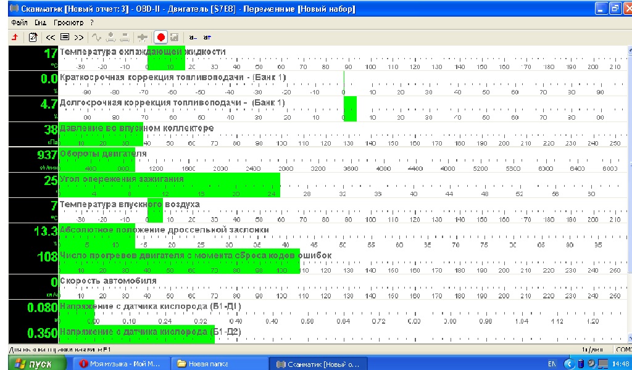Select Число прогревов двигателя row
Screen dimensions: 632x370
coord(318,261)
